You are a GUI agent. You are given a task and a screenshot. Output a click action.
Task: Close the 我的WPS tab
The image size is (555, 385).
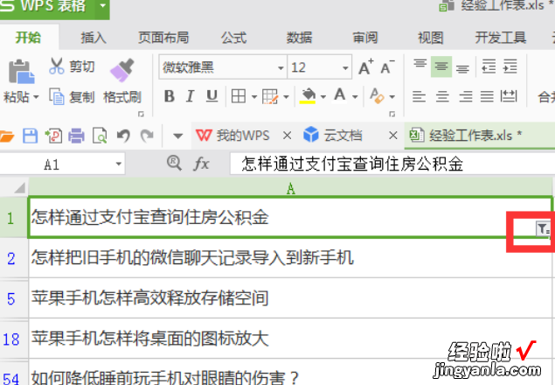287,136
